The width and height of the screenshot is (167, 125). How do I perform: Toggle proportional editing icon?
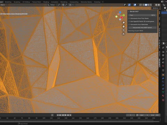pos(70,5)
